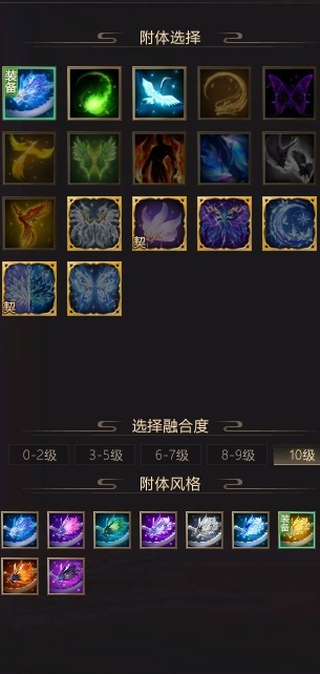Pick the glowing white crane attachment
Image resolution: width=320 pixels, height=674 pixels.
pyautogui.click(x=159, y=93)
